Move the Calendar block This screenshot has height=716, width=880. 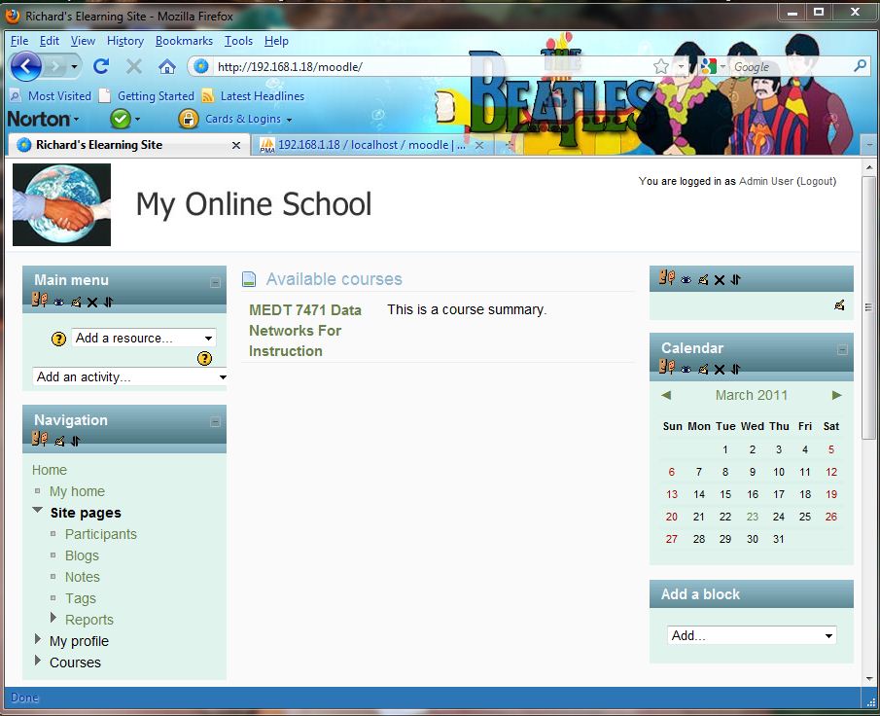735,369
